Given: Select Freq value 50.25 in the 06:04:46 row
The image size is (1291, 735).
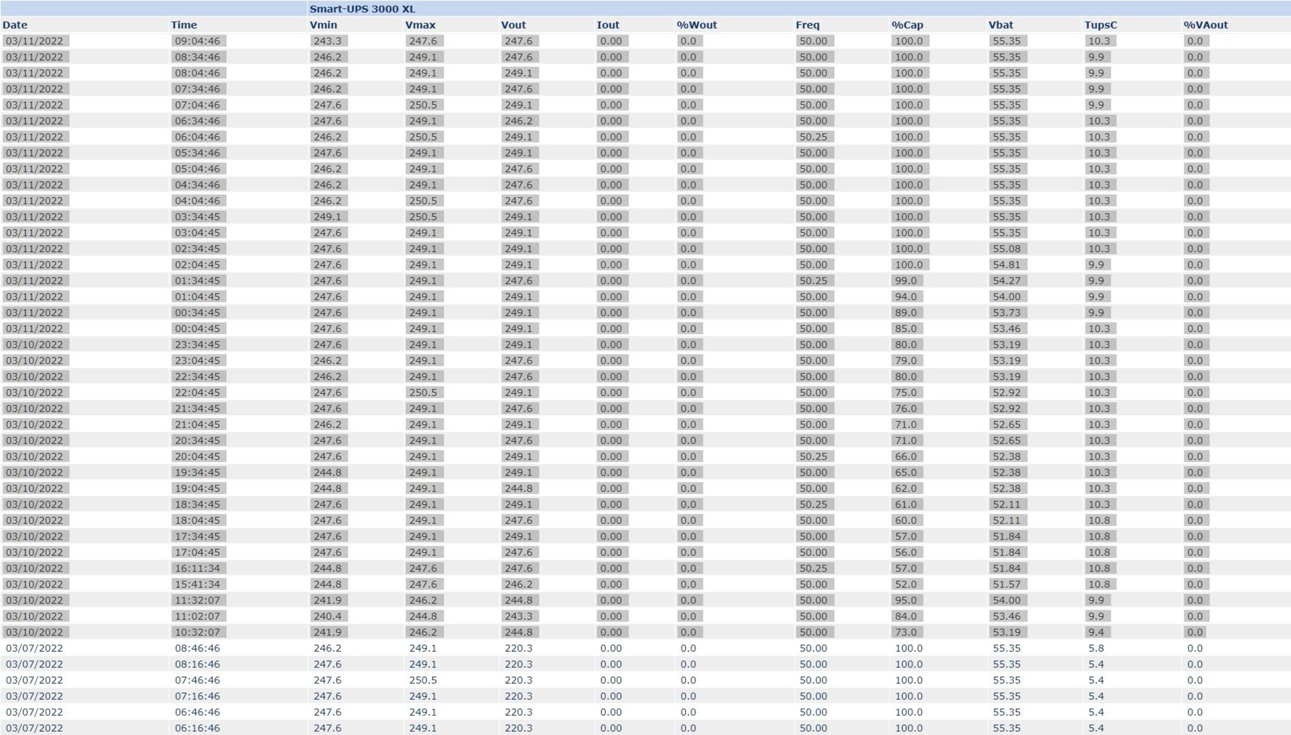Looking at the screenshot, I should coord(814,137).
